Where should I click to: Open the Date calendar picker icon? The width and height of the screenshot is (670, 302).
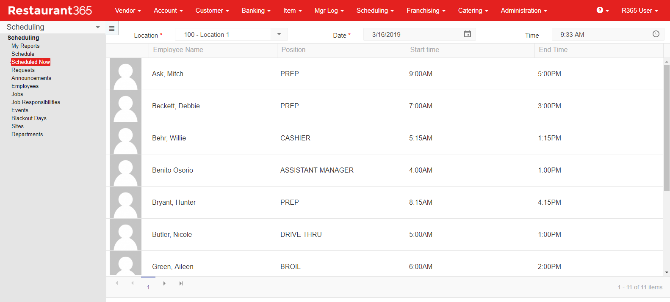(x=468, y=34)
